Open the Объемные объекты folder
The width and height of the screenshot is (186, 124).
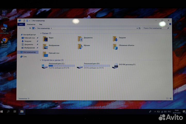pos(123,47)
